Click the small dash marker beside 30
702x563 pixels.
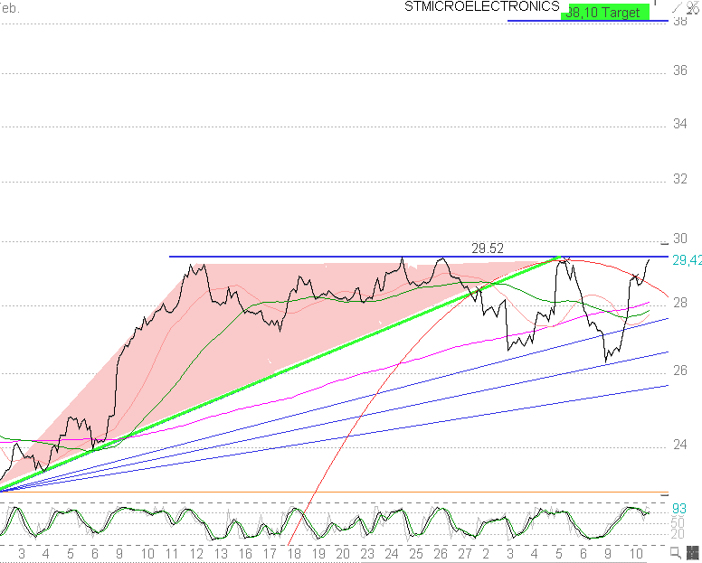click(x=665, y=243)
